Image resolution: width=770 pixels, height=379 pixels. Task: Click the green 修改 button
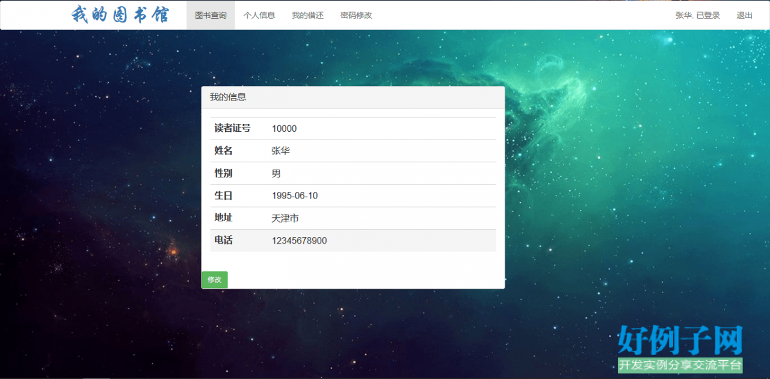[x=214, y=280]
